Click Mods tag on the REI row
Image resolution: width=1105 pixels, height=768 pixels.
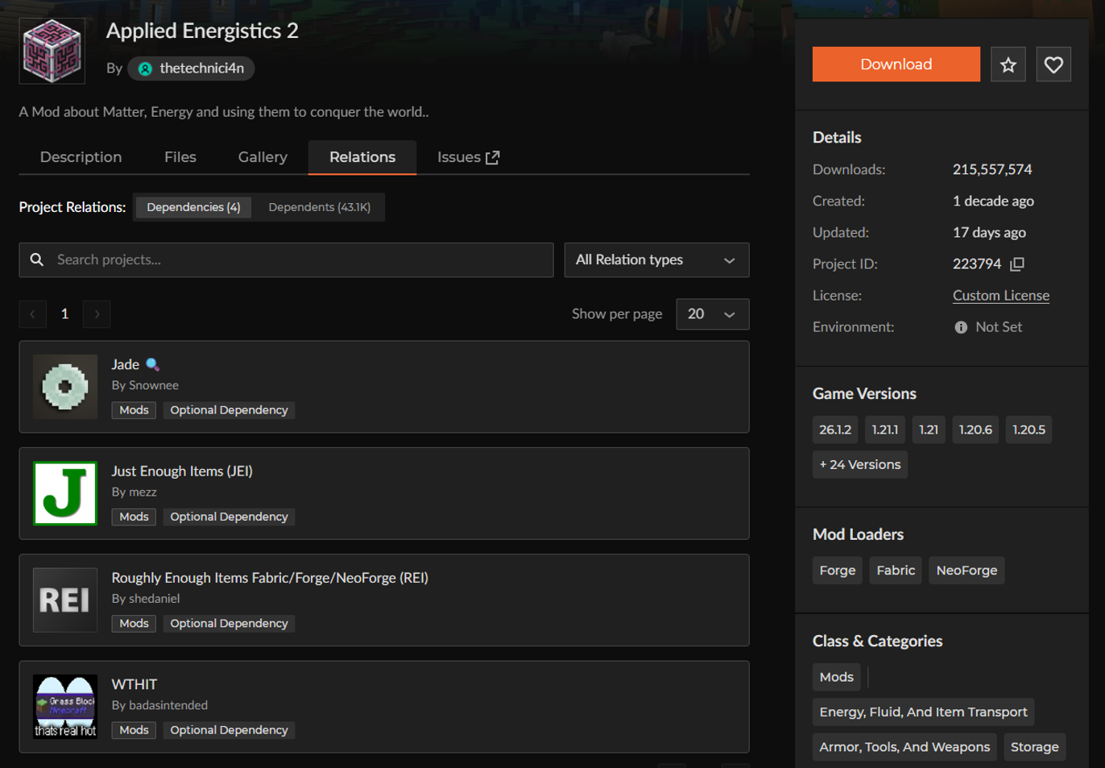pos(134,624)
